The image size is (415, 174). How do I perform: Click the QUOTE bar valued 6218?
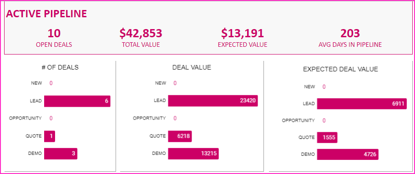click(x=180, y=136)
